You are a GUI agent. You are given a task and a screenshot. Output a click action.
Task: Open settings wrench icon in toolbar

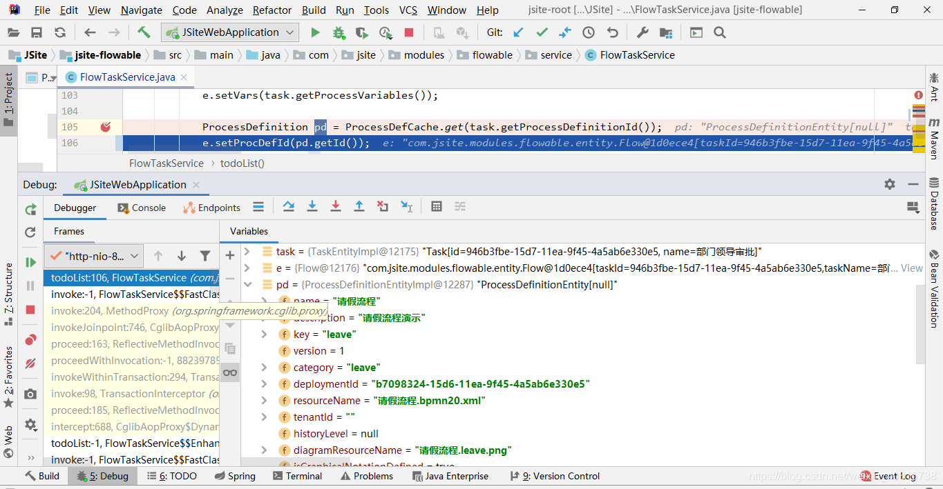tap(642, 32)
